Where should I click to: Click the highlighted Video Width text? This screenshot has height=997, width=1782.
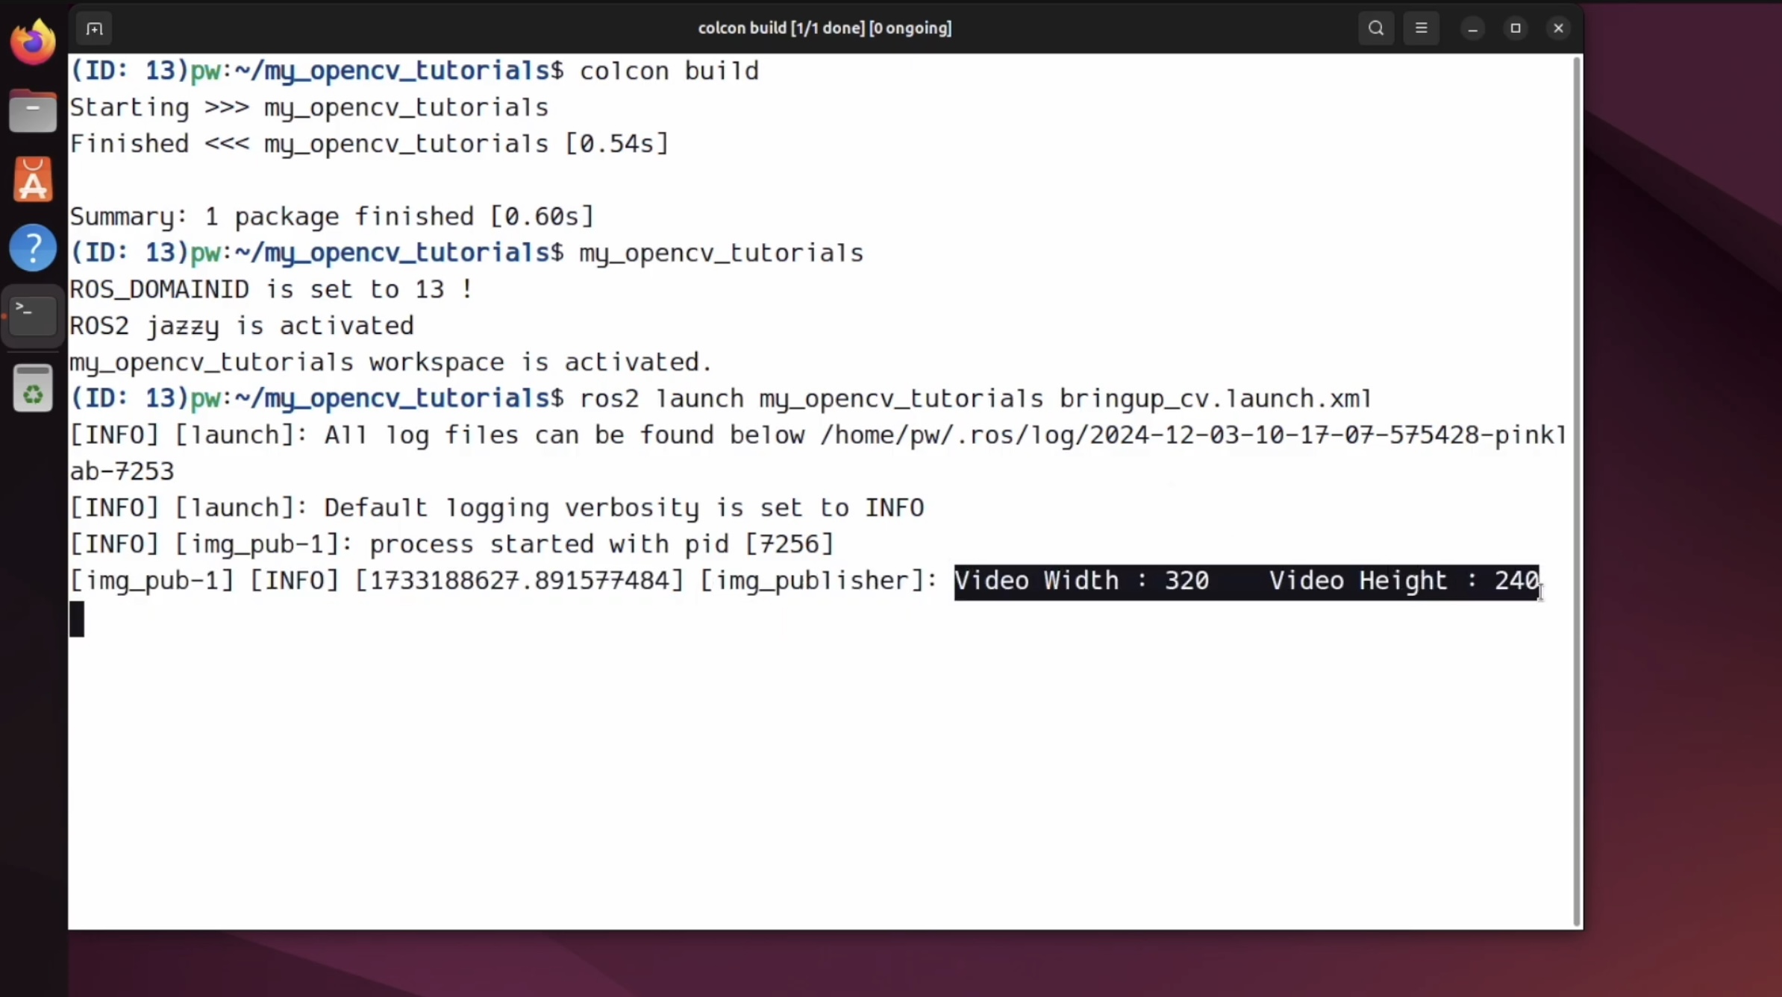pos(1082,581)
